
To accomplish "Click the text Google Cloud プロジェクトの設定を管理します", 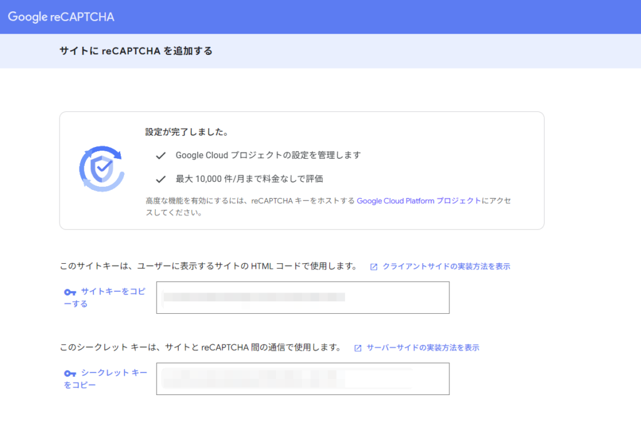I will click(x=268, y=155).
